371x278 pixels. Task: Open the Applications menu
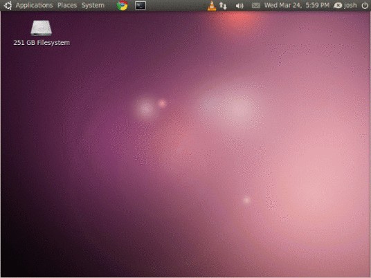pyautogui.click(x=34, y=6)
